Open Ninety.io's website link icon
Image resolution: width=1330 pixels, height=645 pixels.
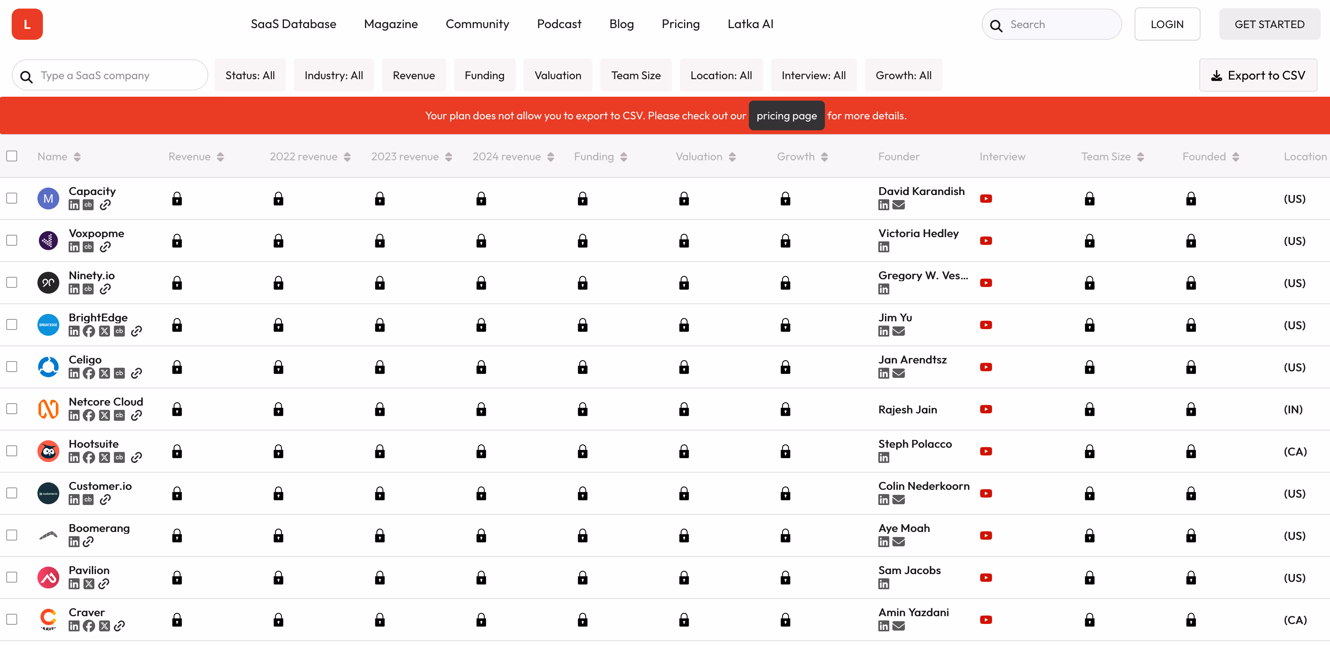click(105, 289)
